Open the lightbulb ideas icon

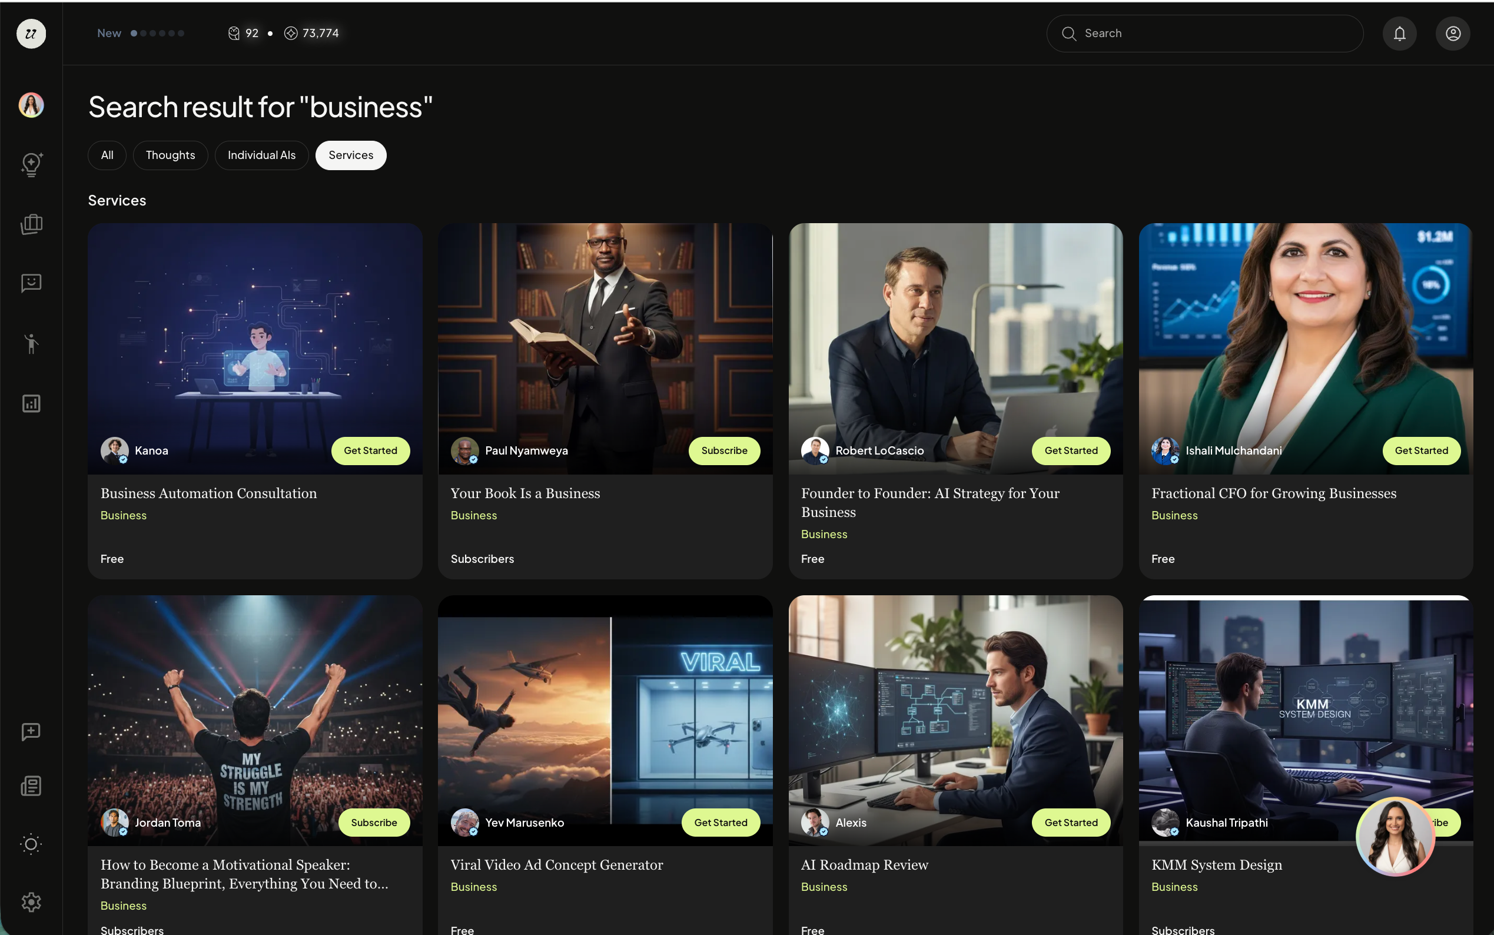31,164
